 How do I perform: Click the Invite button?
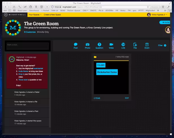165,22
